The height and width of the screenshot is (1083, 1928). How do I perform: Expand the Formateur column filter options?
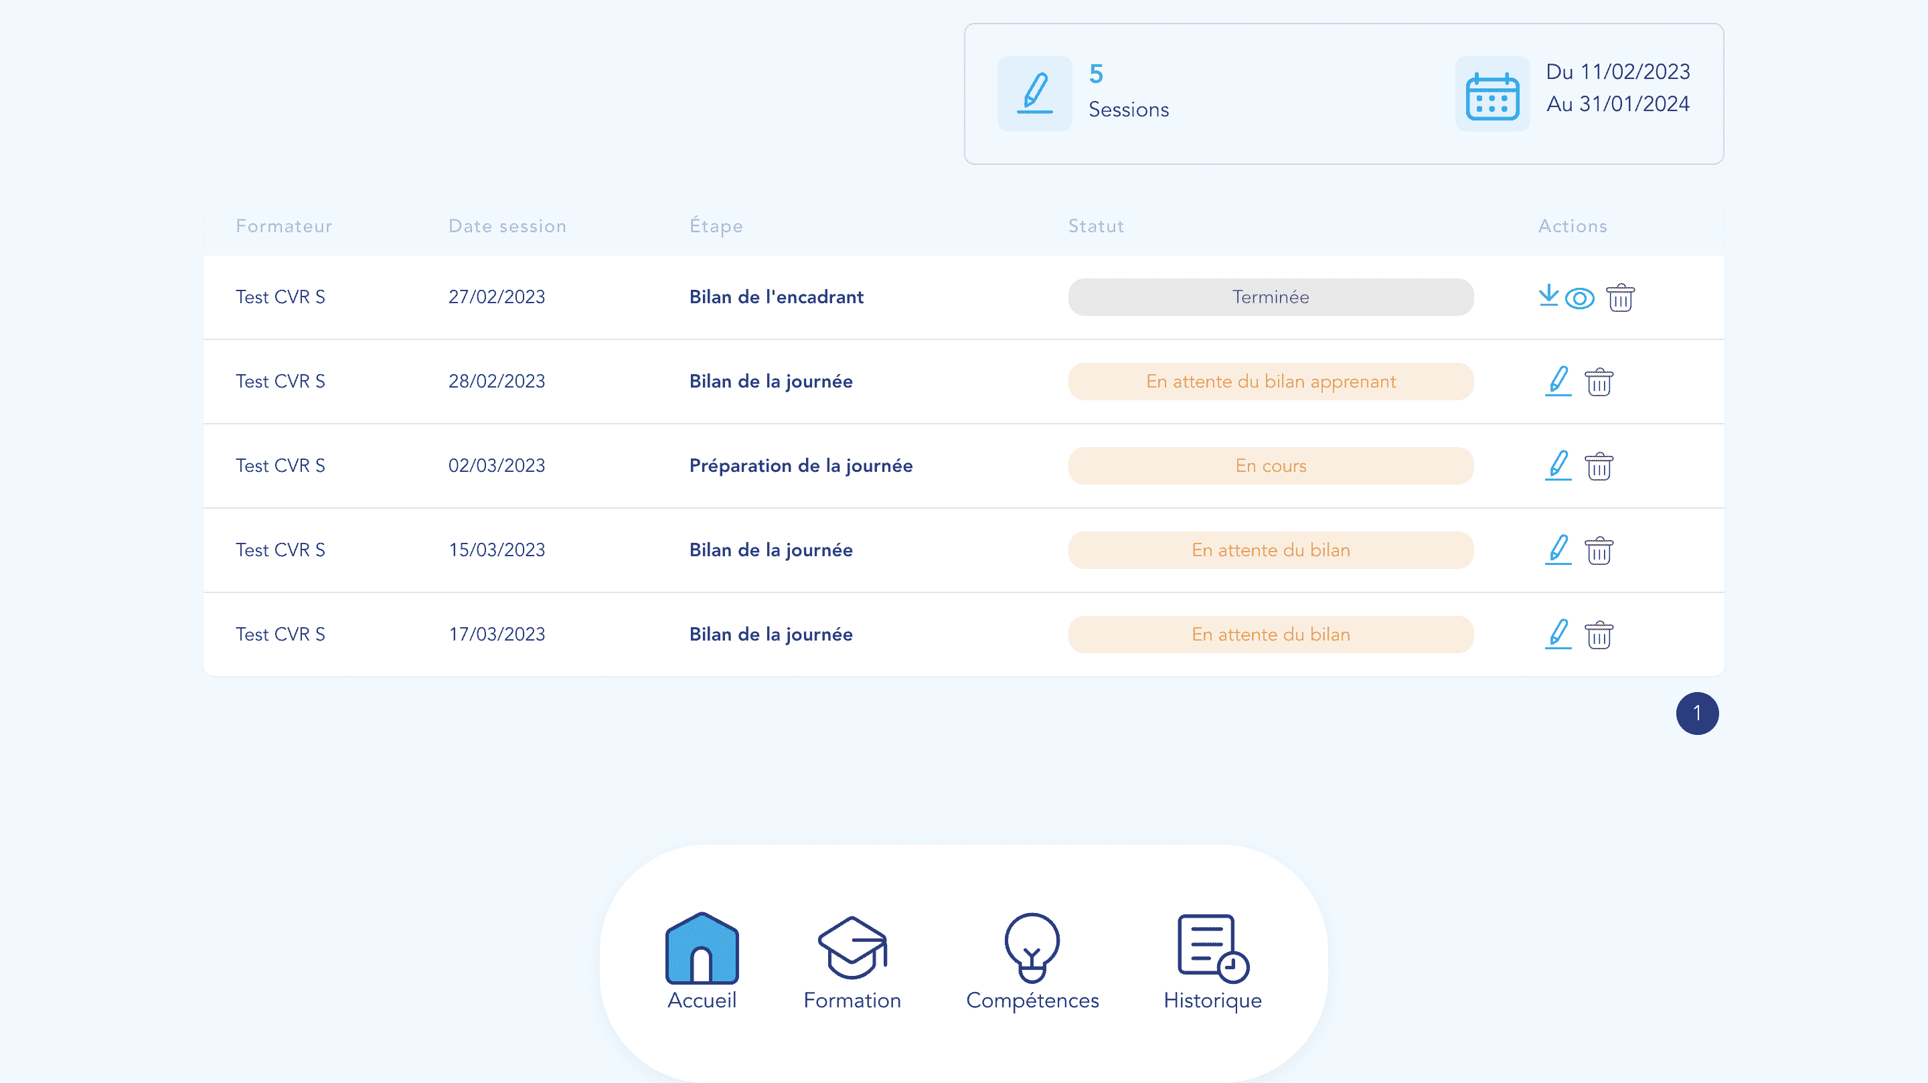tap(283, 226)
